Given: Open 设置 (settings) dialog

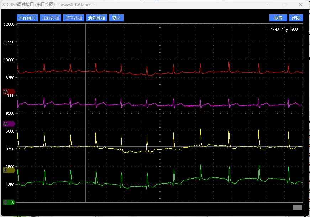Looking at the screenshot, I should click(278, 18).
